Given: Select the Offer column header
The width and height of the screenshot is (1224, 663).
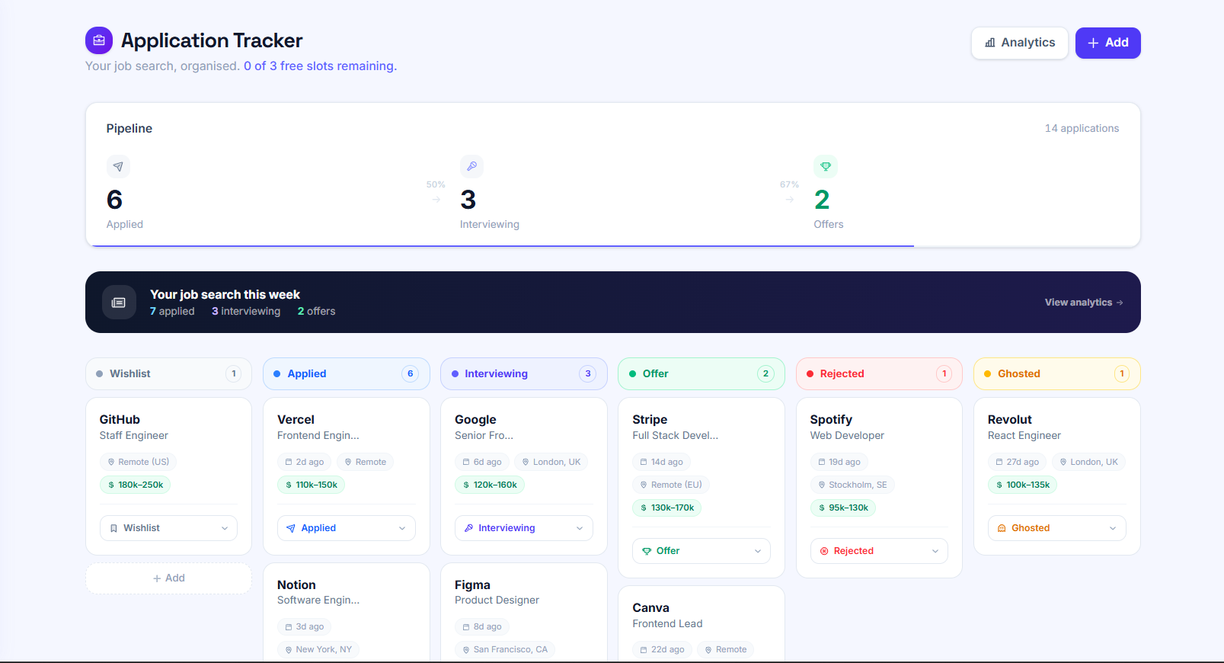Looking at the screenshot, I should click(701, 373).
